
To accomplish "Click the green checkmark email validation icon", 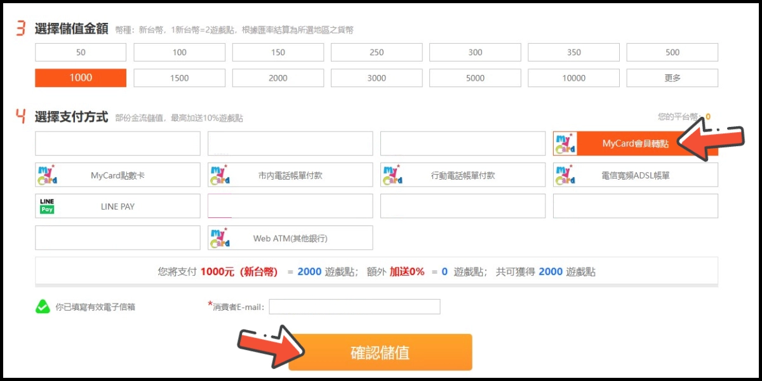I will click(x=43, y=307).
